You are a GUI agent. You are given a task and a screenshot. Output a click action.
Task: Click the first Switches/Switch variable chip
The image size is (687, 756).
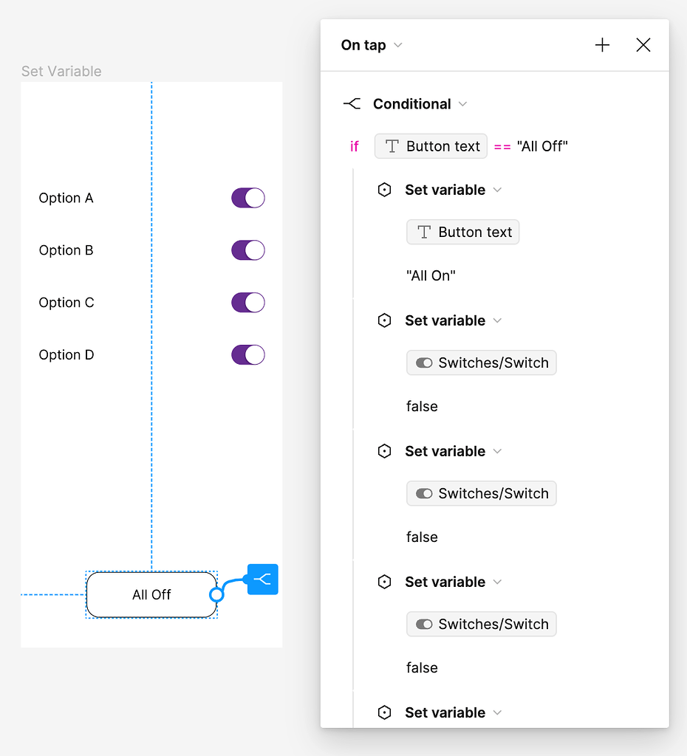tap(482, 362)
